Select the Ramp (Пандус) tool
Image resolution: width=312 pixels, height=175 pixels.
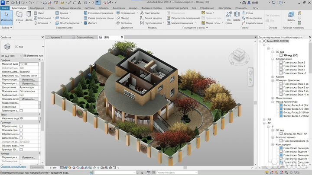click(x=123, y=18)
